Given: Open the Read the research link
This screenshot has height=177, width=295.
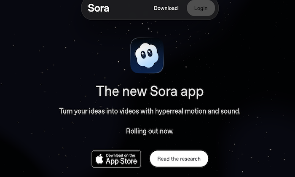Looking at the screenshot, I should [x=179, y=158].
